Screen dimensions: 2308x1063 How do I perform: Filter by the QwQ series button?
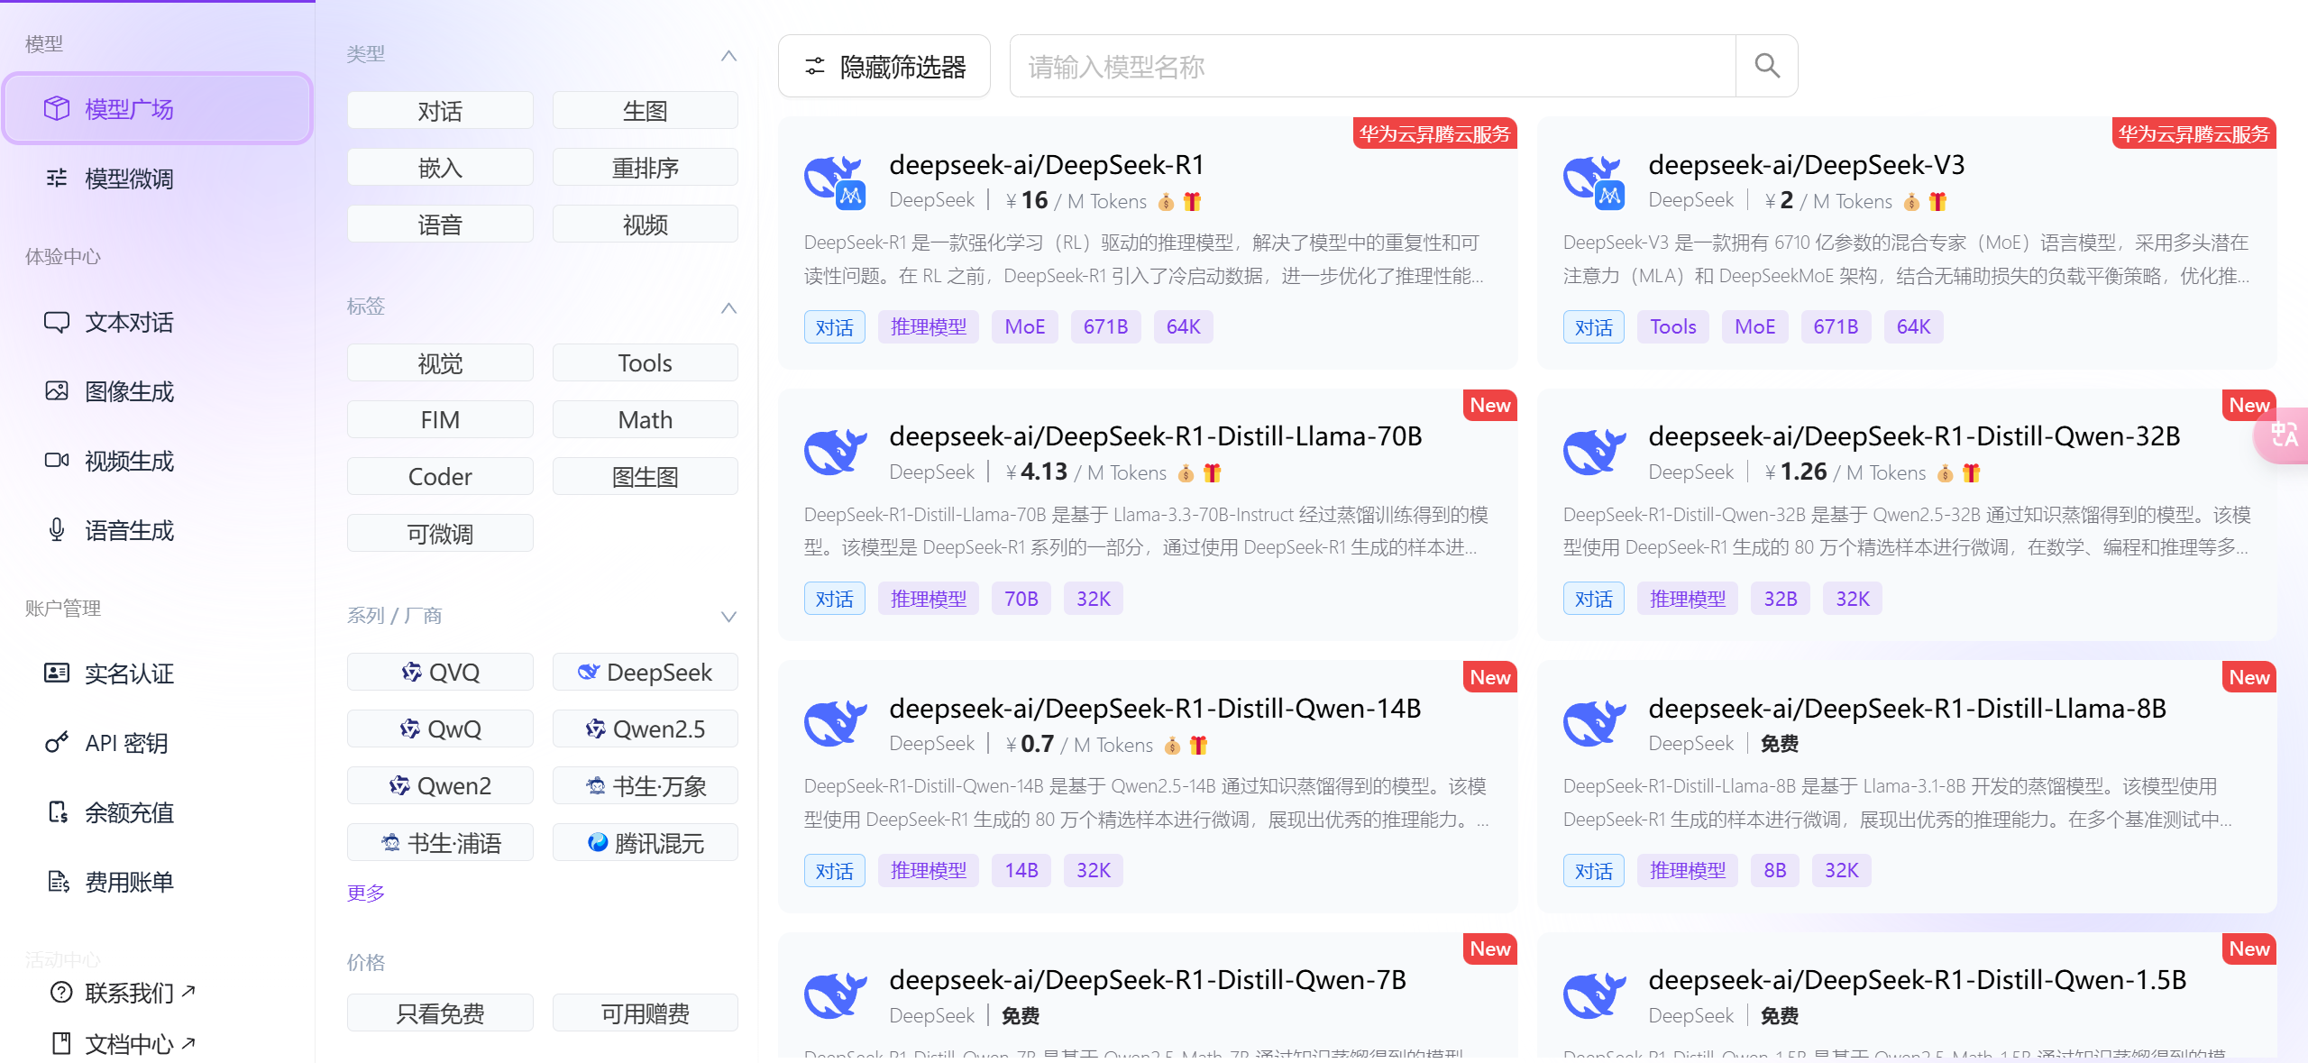440,729
